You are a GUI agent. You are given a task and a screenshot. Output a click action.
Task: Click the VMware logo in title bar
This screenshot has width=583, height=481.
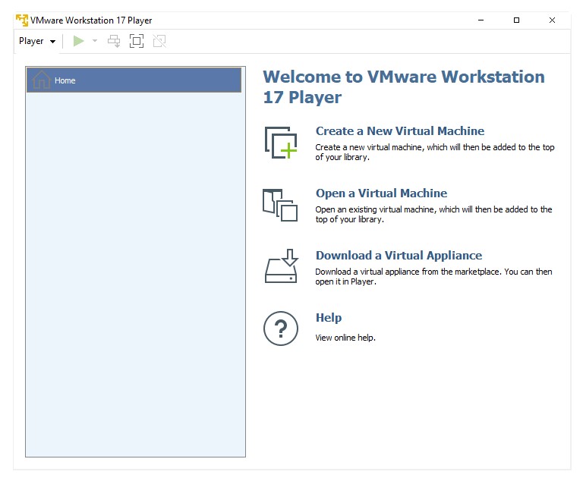point(22,20)
